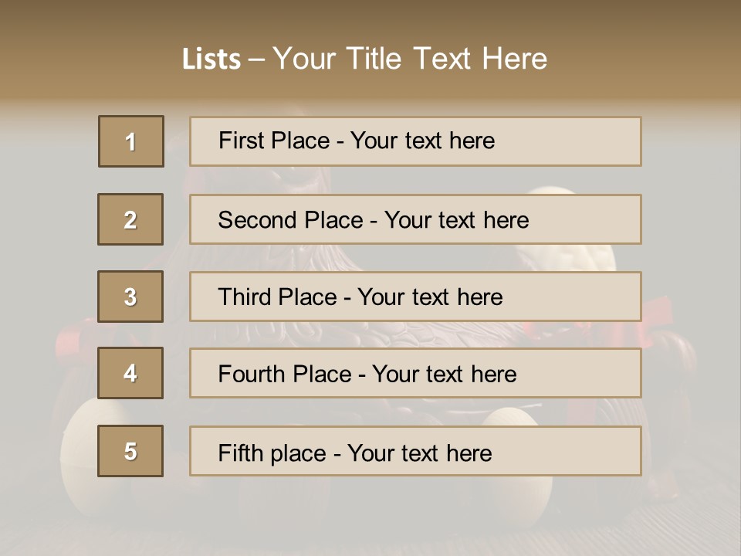Viewport: 741px width, 556px height.
Task: Select the number 3 box
Action: click(x=130, y=297)
